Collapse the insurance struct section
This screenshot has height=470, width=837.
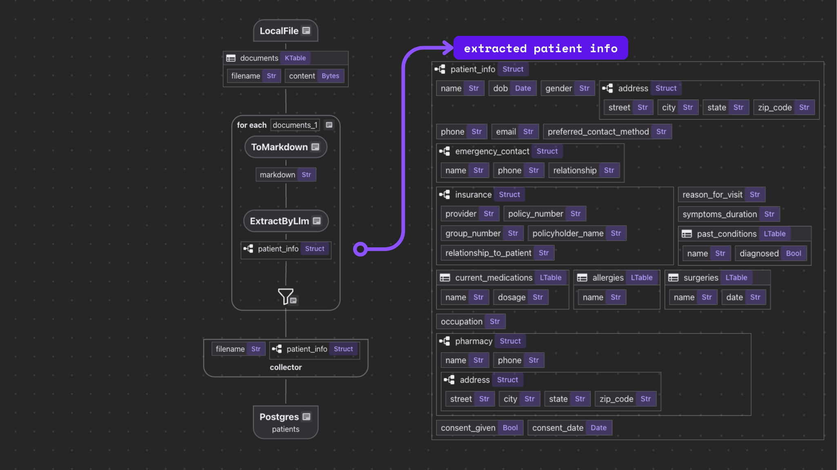point(445,195)
